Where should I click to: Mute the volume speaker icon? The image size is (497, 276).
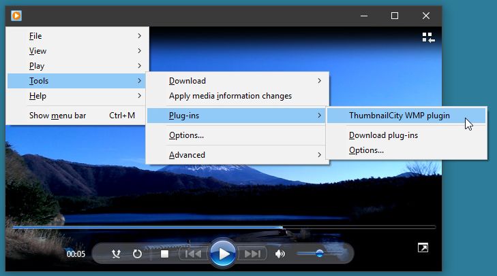[280, 254]
